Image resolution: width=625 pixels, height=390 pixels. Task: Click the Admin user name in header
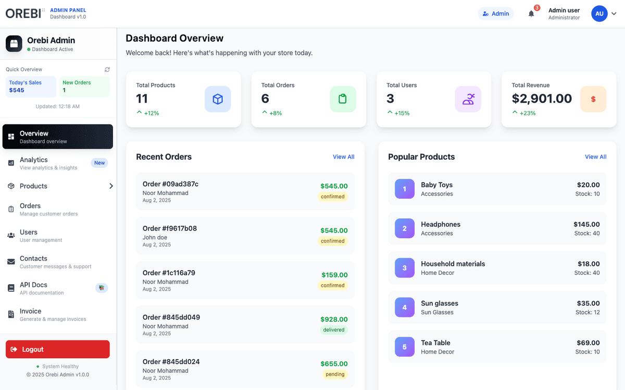564,10
